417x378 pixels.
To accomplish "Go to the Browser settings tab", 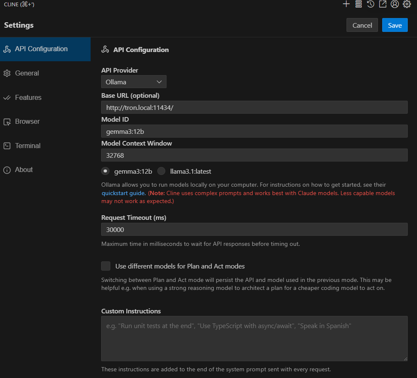I will pos(45,122).
